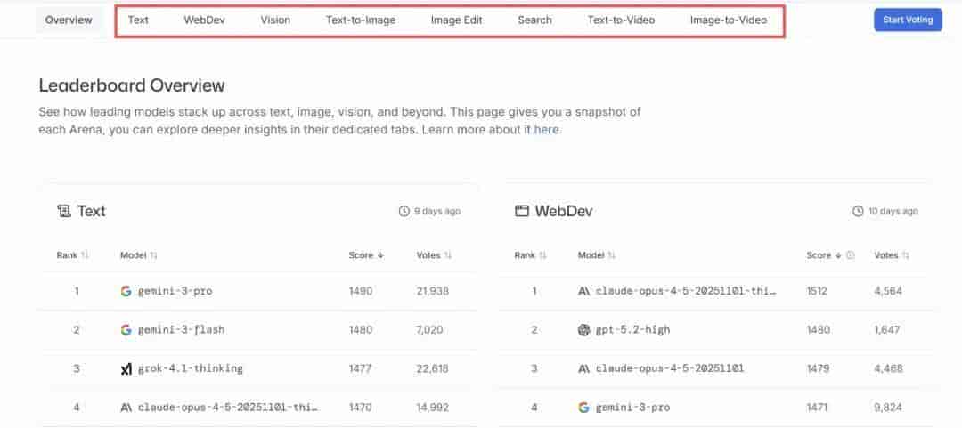The height and width of the screenshot is (428, 962).
Task: Click score 1512 in WebDev table
Action: click(818, 291)
